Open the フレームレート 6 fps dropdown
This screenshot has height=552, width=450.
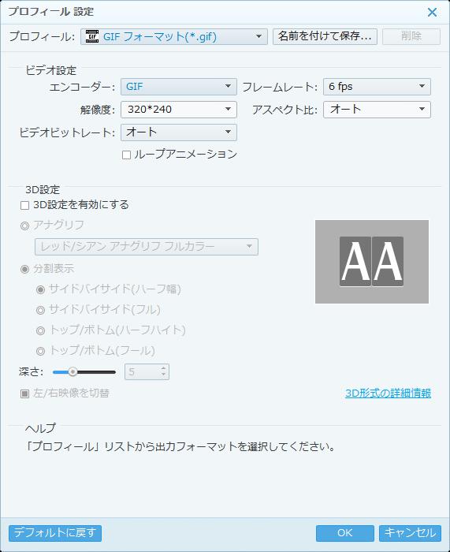click(377, 87)
